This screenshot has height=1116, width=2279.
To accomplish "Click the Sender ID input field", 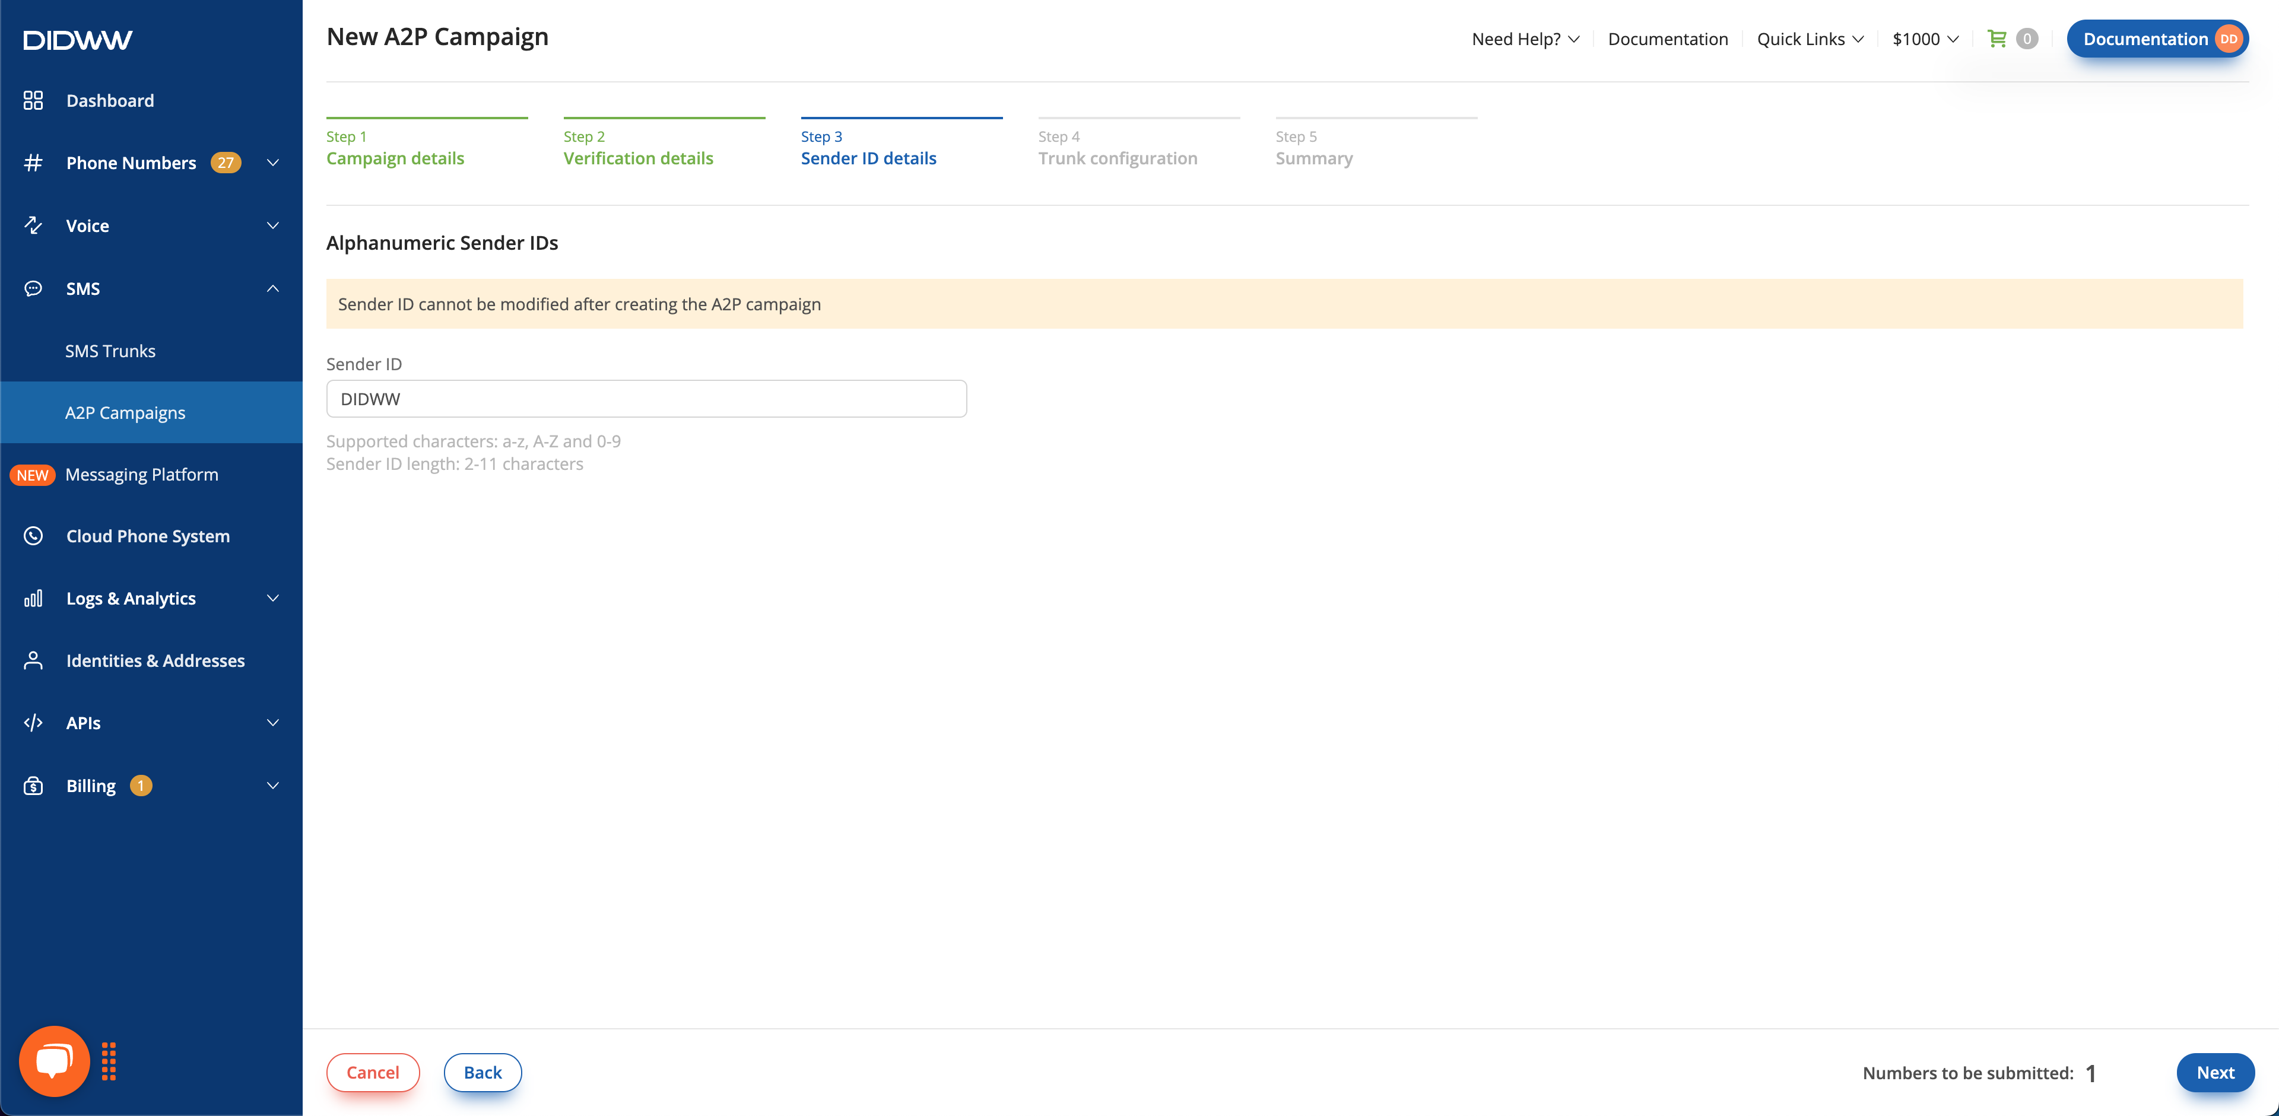I will tap(646, 399).
